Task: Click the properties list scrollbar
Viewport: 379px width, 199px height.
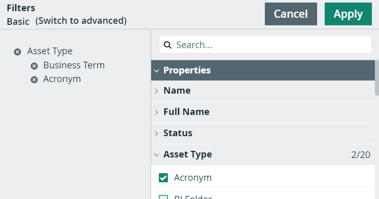Action: (x=377, y=78)
